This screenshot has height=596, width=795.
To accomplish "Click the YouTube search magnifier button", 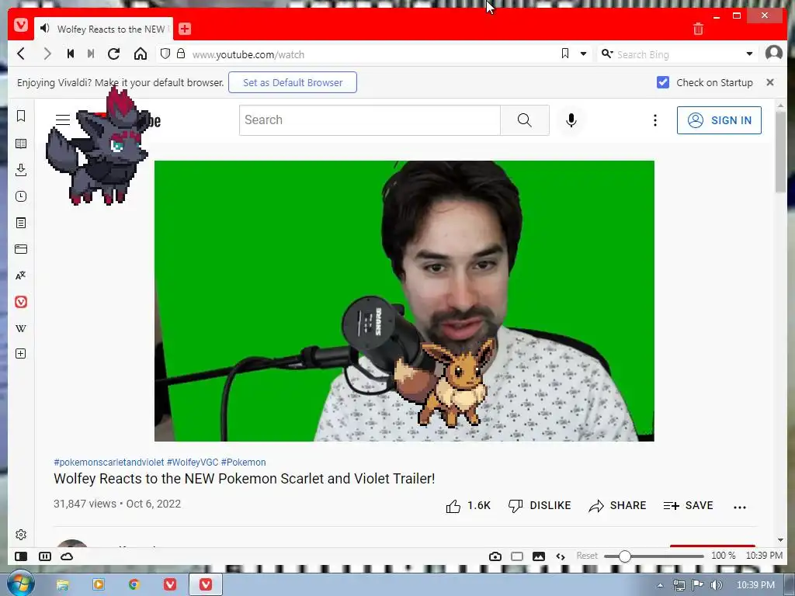I will point(525,120).
